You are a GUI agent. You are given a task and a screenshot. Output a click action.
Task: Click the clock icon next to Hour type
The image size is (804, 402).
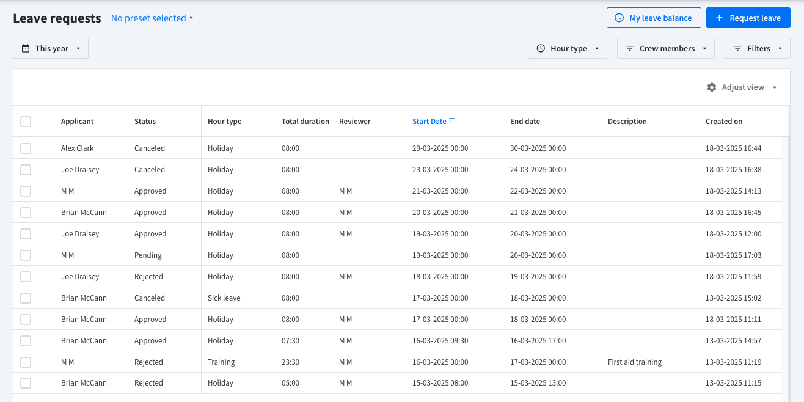point(541,48)
